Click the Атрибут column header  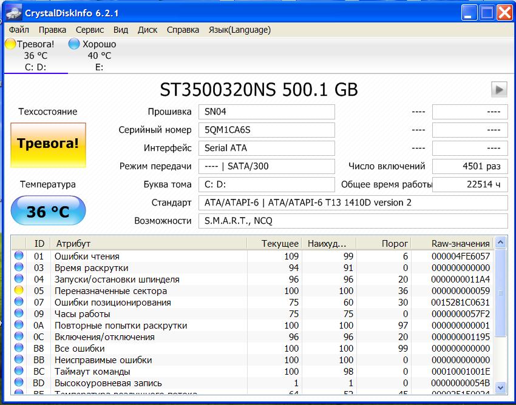point(149,244)
